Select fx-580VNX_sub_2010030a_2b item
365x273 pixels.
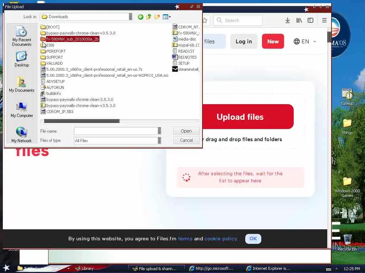point(70,39)
